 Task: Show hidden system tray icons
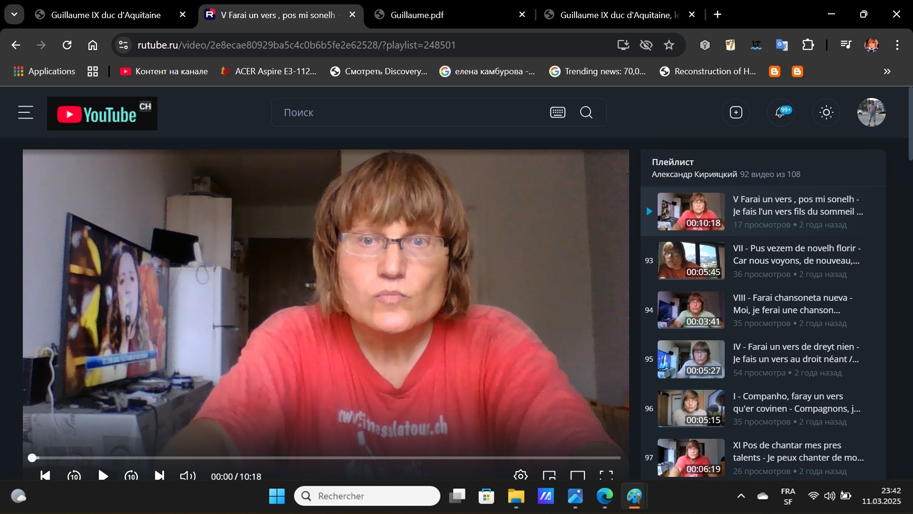click(741, 496)
